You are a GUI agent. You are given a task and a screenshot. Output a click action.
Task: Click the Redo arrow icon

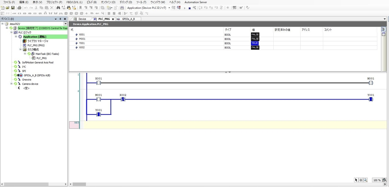(x=31, y=7)
